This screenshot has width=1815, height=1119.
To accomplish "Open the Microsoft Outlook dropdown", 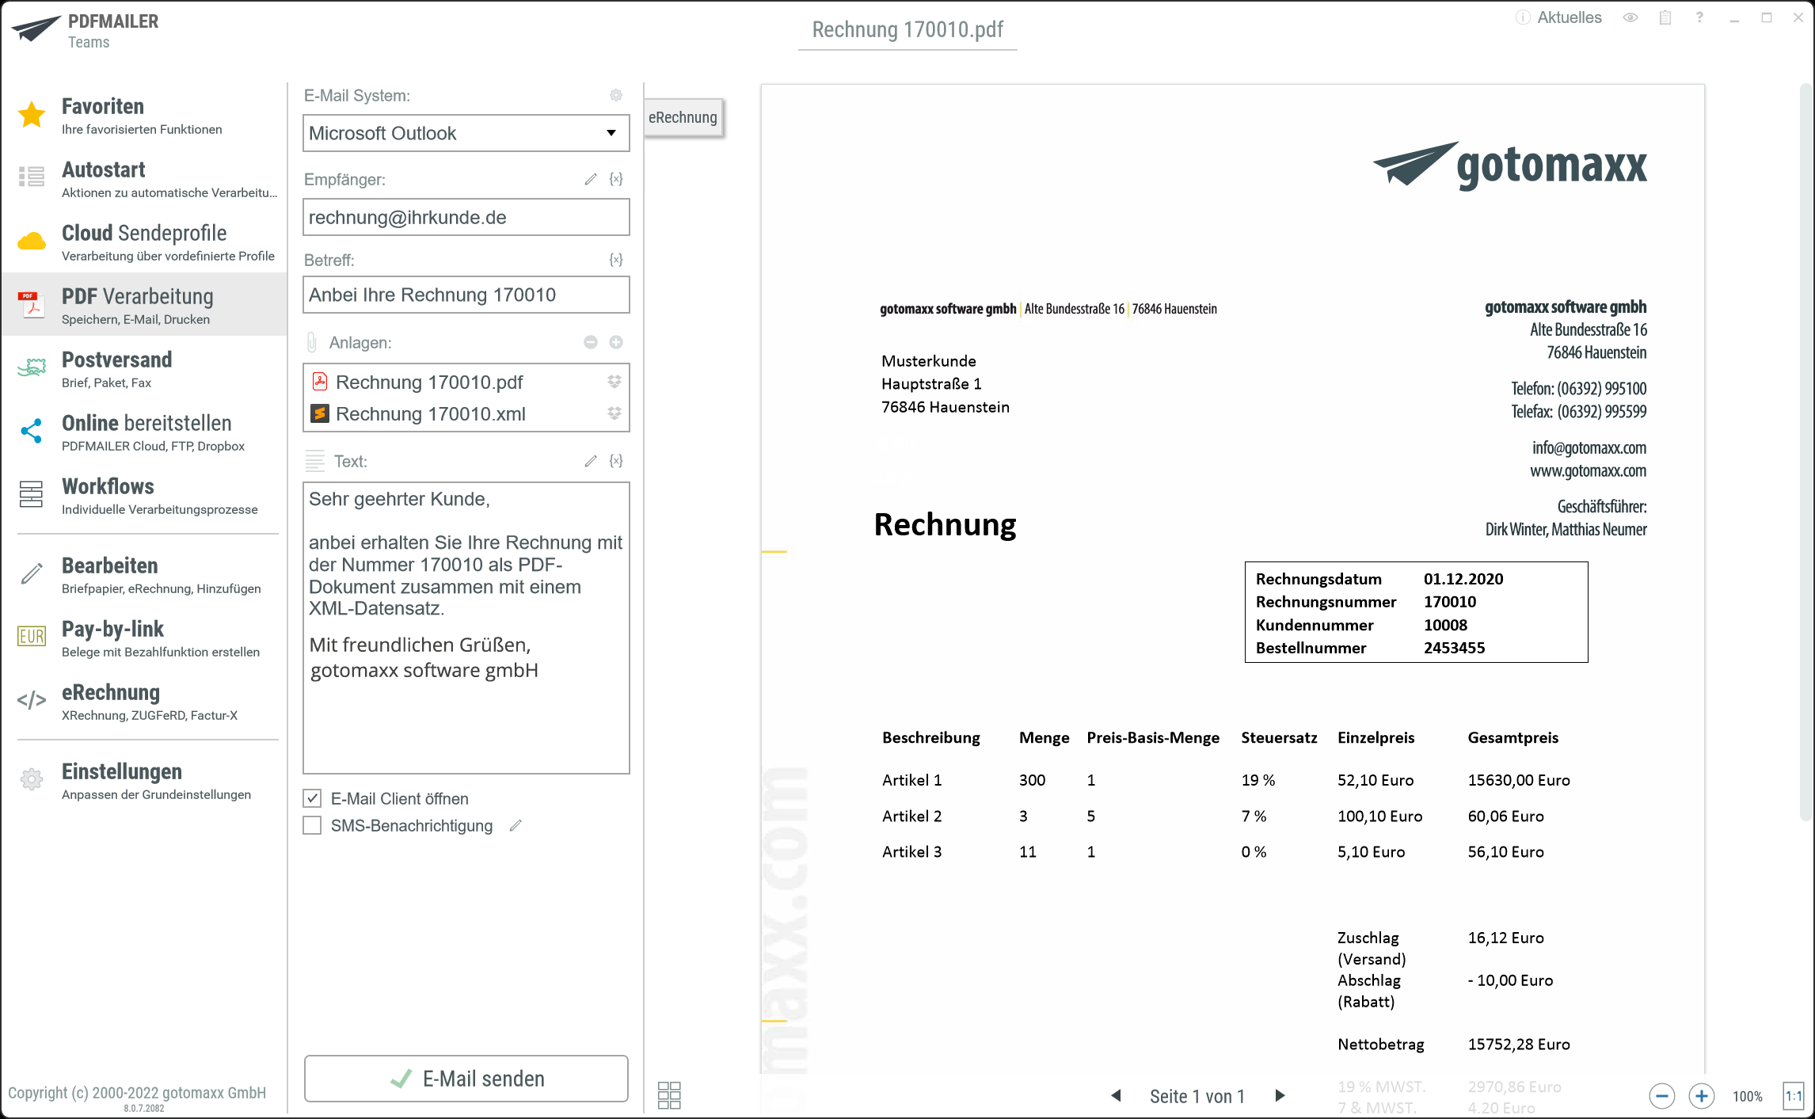I will coord(466,133).
